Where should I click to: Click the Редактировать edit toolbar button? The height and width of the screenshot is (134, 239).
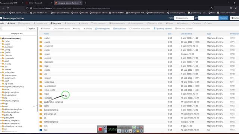pyautogui.click(x=136, y=23)
